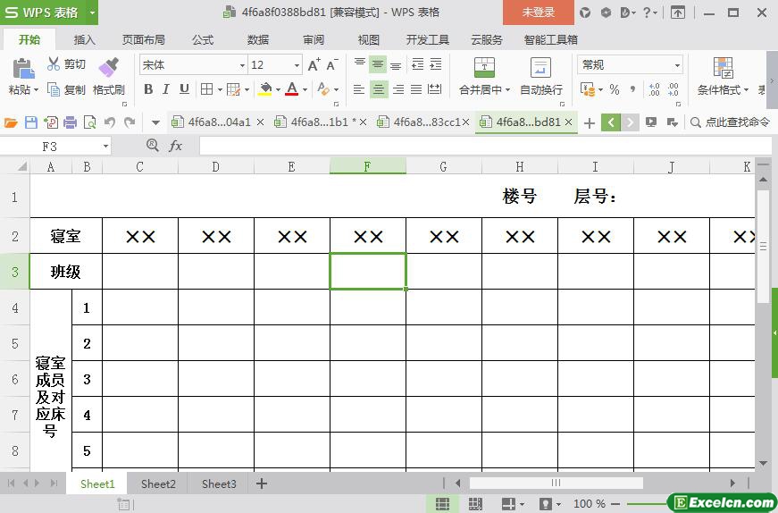Expand the fill color dropdown arrow
The width and height of the screenshot is (778, 513).
pos(278,90)
